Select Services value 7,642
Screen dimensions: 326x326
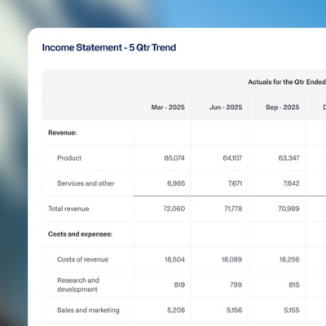[x=292, y=183]
